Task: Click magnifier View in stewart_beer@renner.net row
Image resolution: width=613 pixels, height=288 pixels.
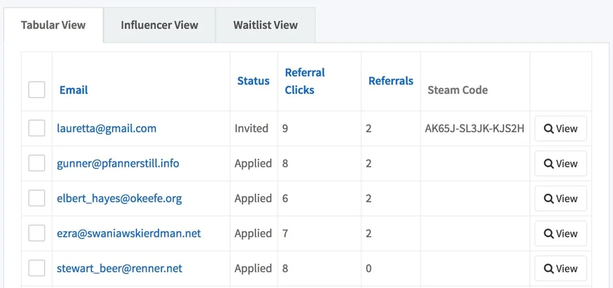Action: pos(560,269)
